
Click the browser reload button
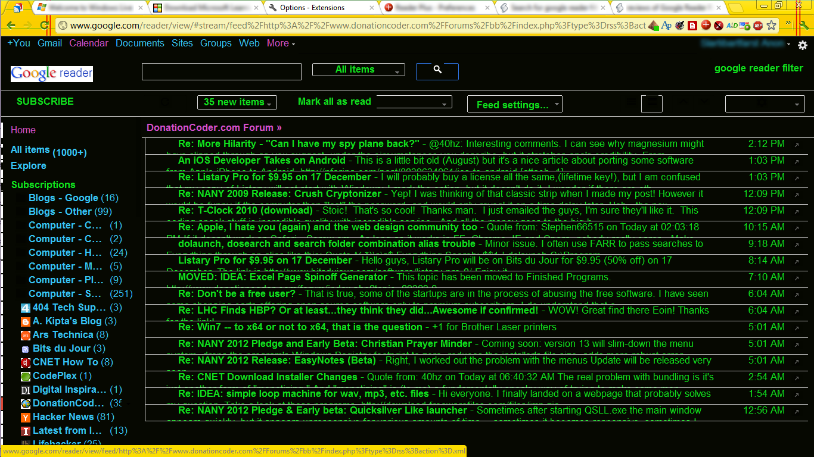(44, 25)
